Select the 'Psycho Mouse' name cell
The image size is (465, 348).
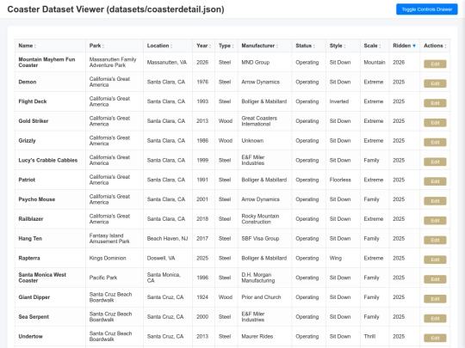click(50, 199)
